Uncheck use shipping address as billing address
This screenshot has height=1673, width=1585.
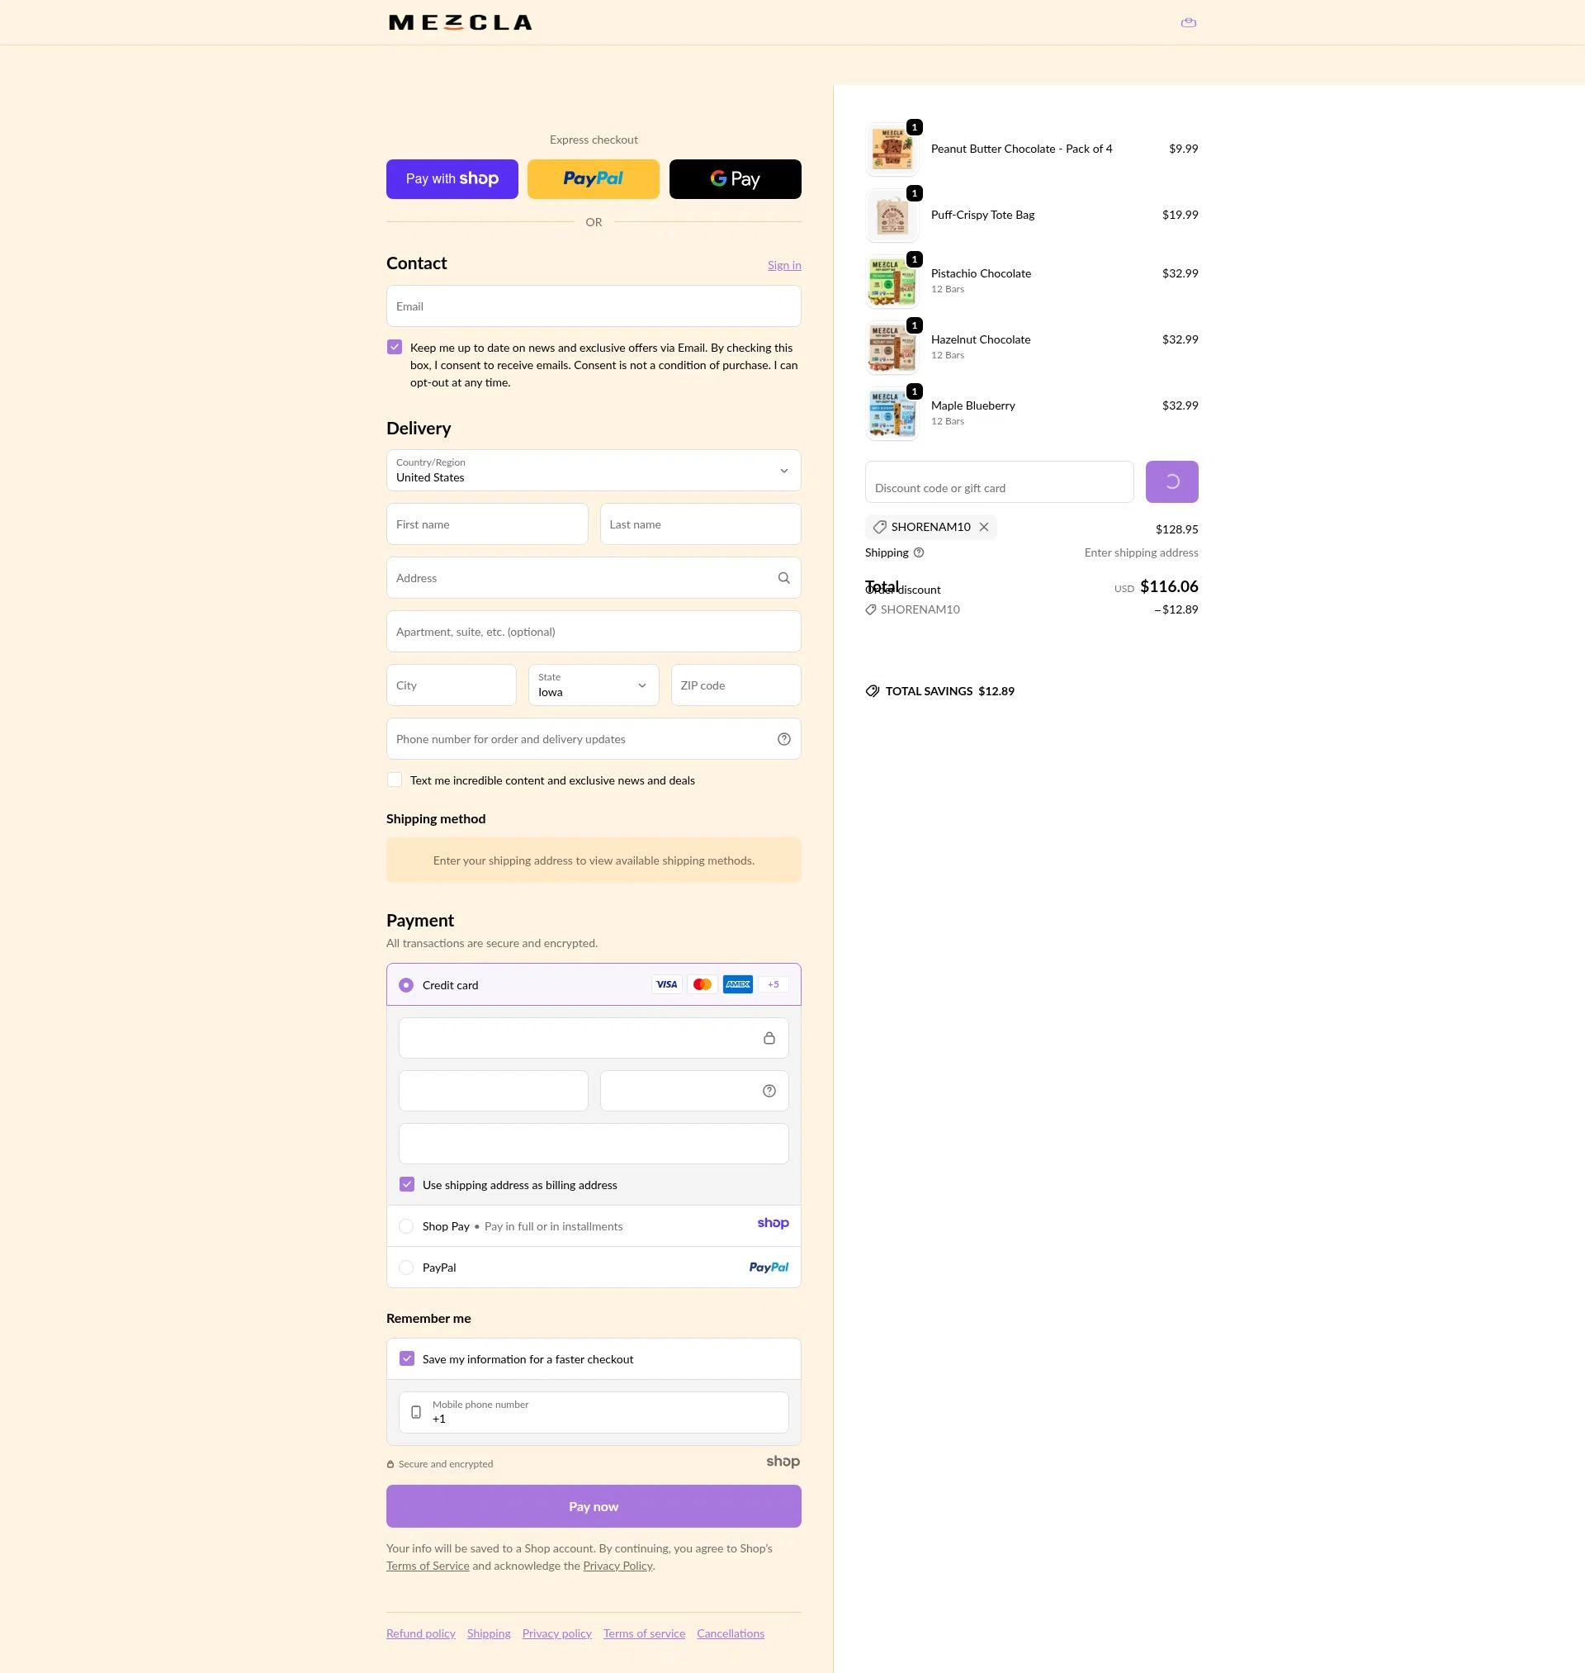[x=406, y=1185]
